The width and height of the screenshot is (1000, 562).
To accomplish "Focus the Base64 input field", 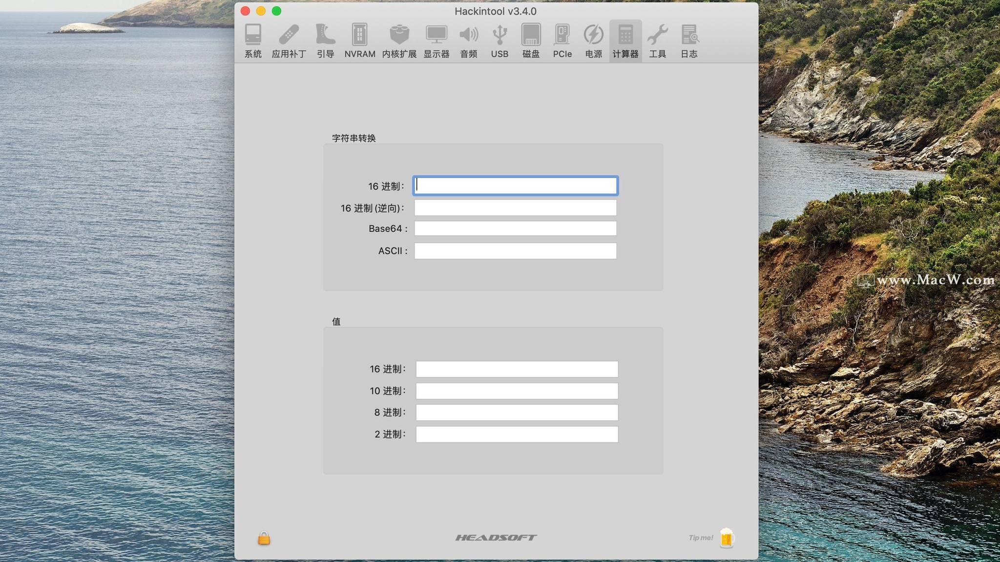I will [515, 229].
